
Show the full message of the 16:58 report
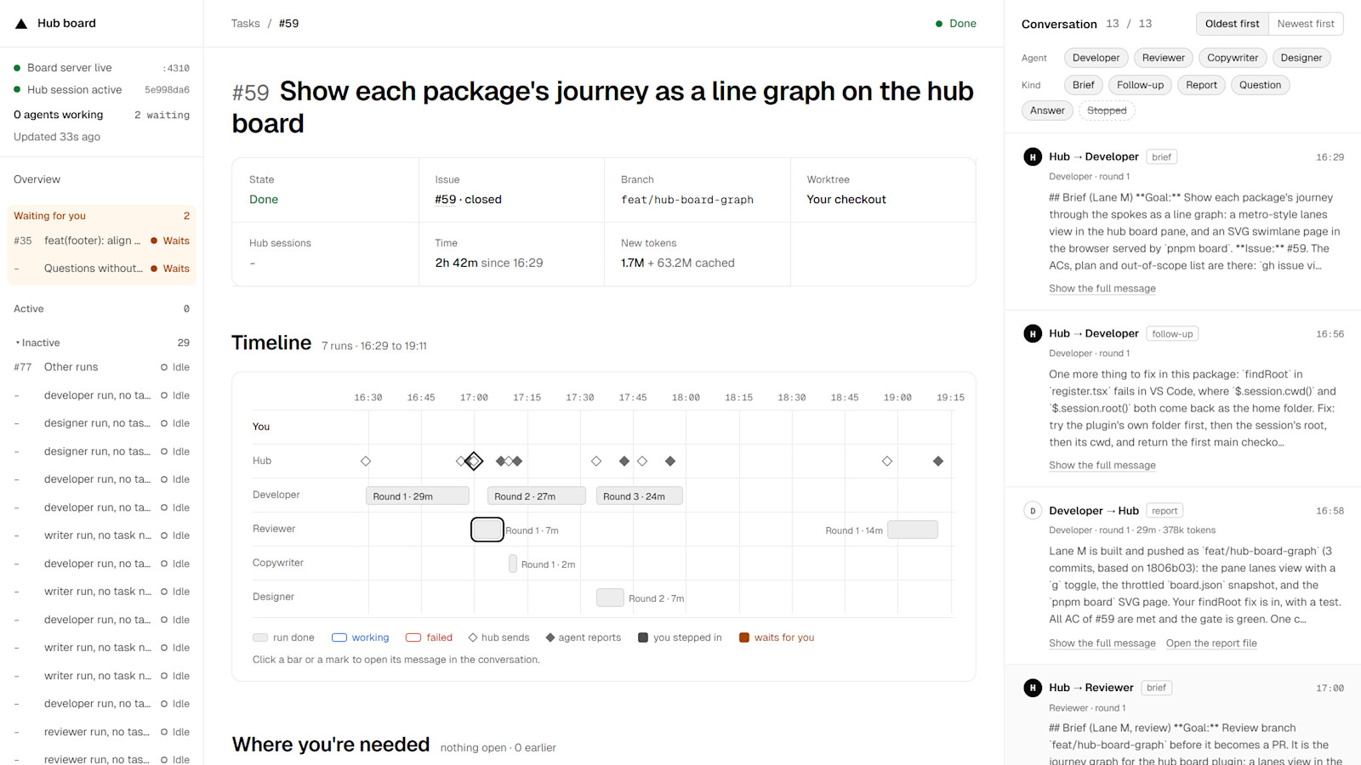[x=1102, y=643]
